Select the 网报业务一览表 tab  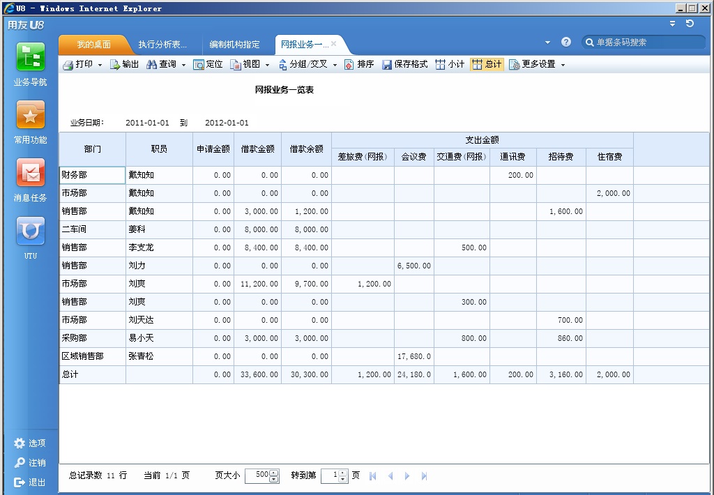(304, 45)
